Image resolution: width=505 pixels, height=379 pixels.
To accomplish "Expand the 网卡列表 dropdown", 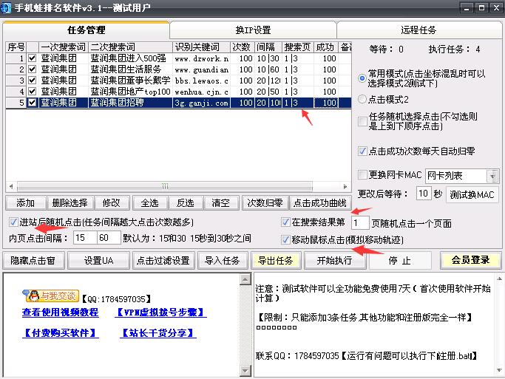I will pyautogui.click(x=493, y=176).
